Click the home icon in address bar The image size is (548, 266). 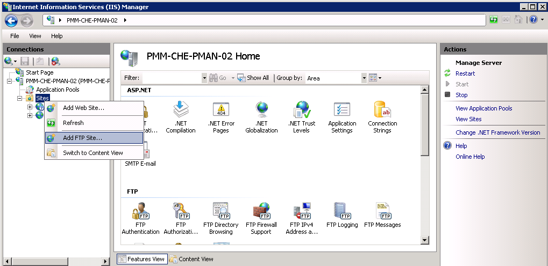click(518, 19)
